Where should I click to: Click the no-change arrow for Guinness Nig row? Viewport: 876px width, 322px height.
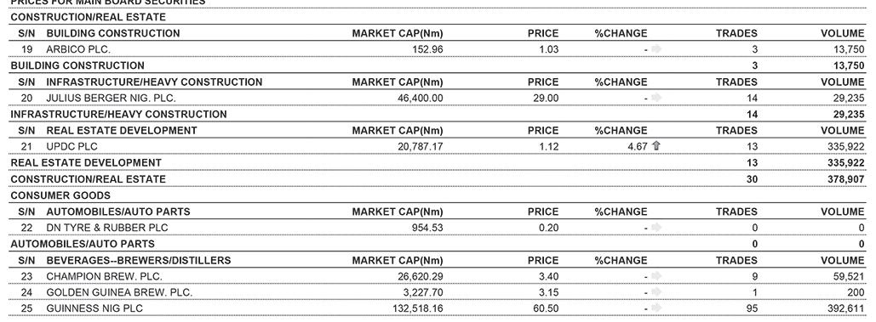click(656, 308)
